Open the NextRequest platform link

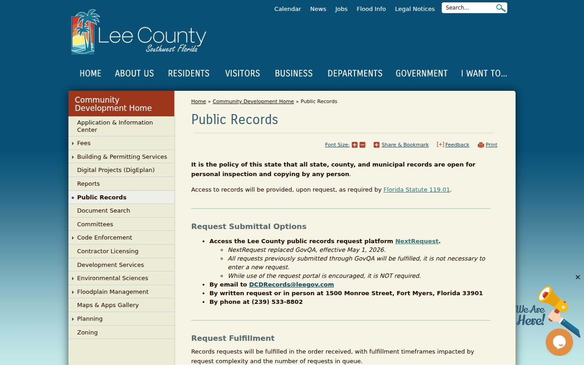point(417,241)
